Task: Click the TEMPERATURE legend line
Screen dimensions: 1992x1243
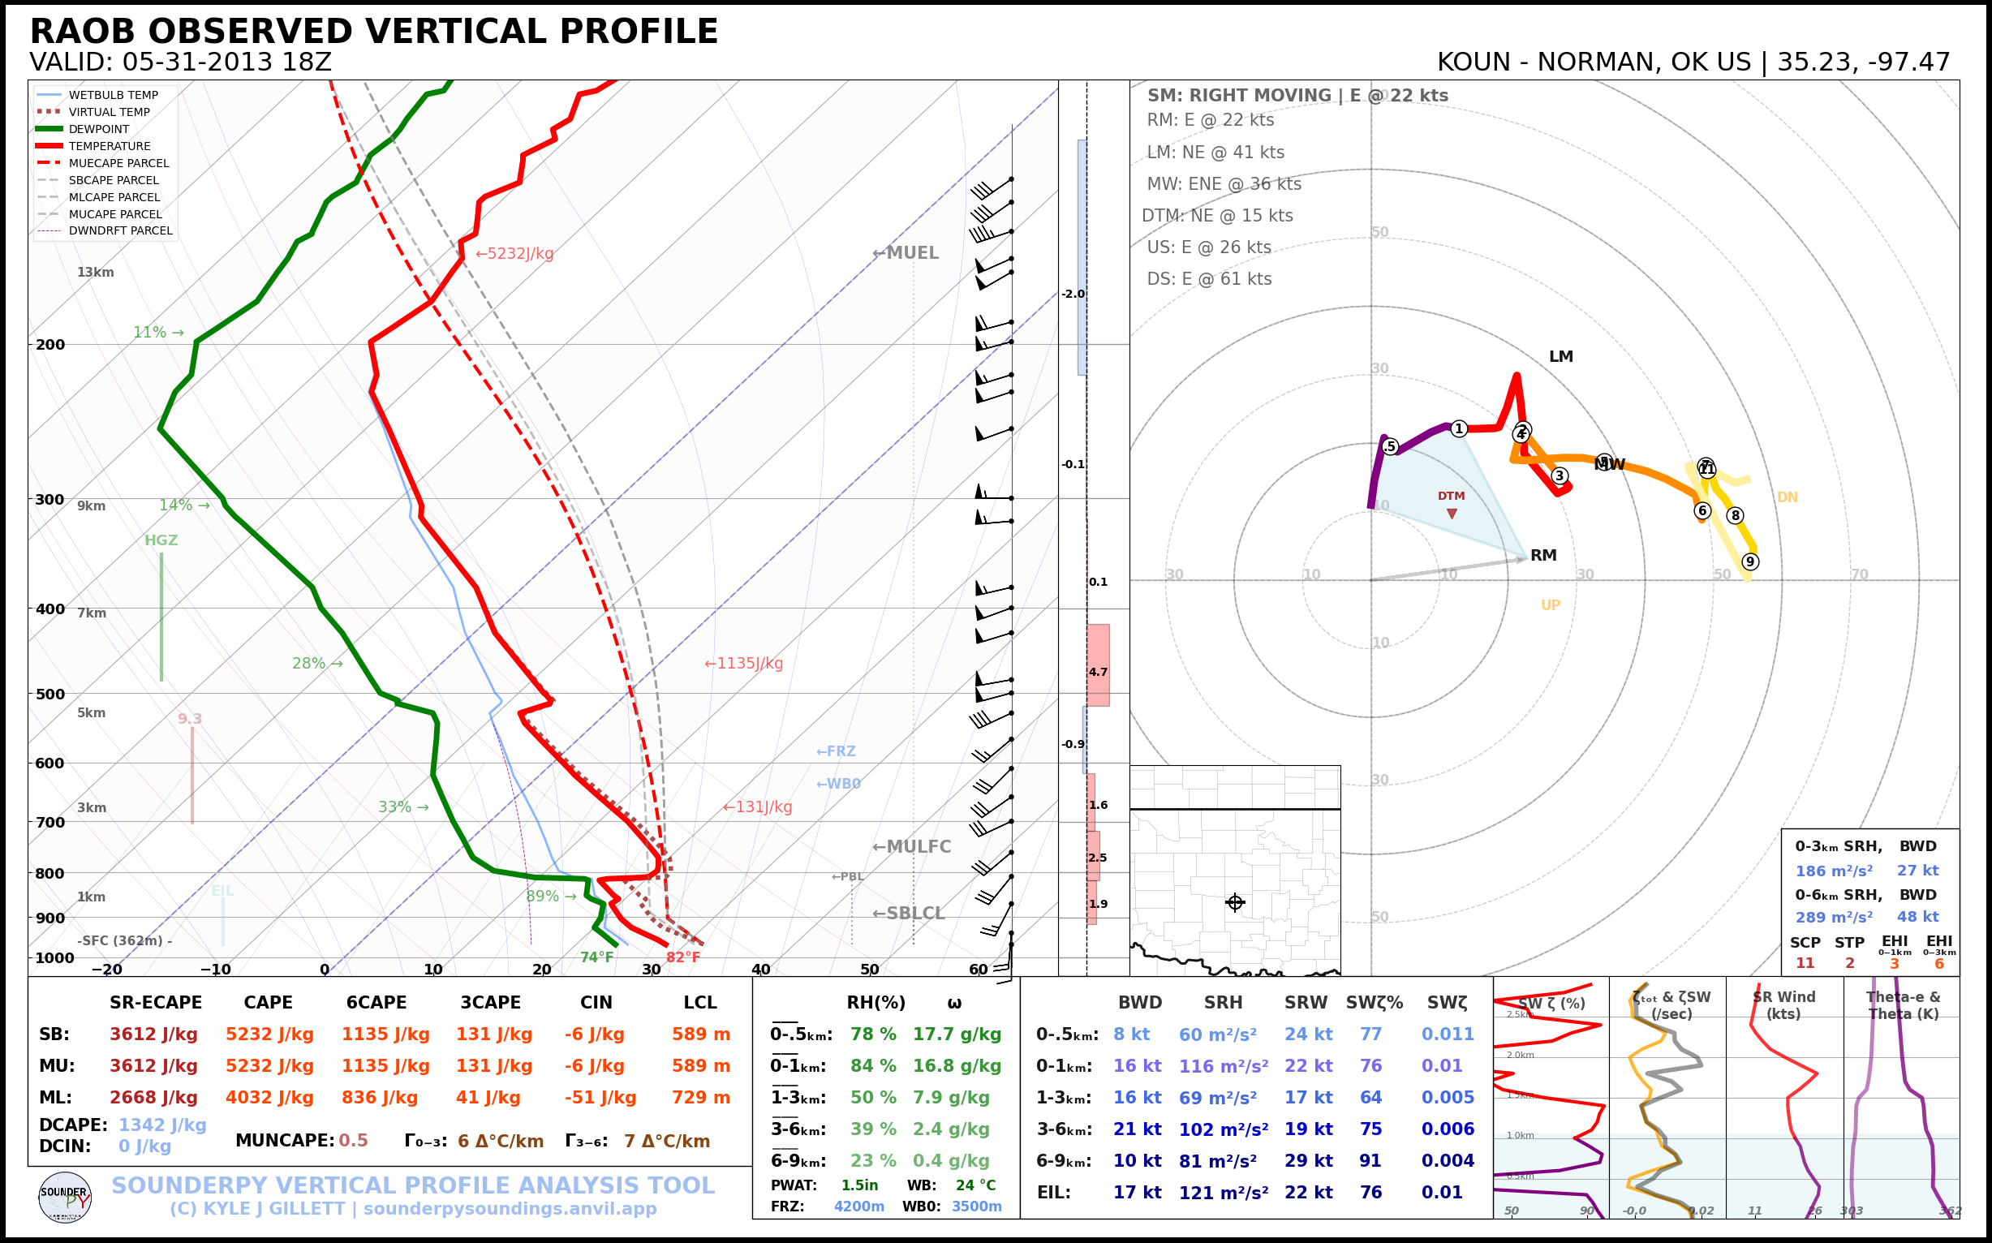Action: (49, 146)
